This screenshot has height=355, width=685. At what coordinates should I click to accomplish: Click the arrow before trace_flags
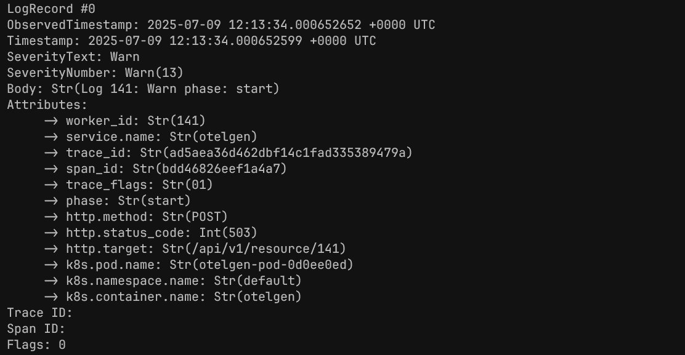coord(51,185)
